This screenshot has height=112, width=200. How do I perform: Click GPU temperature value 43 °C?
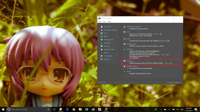point(163,55)
